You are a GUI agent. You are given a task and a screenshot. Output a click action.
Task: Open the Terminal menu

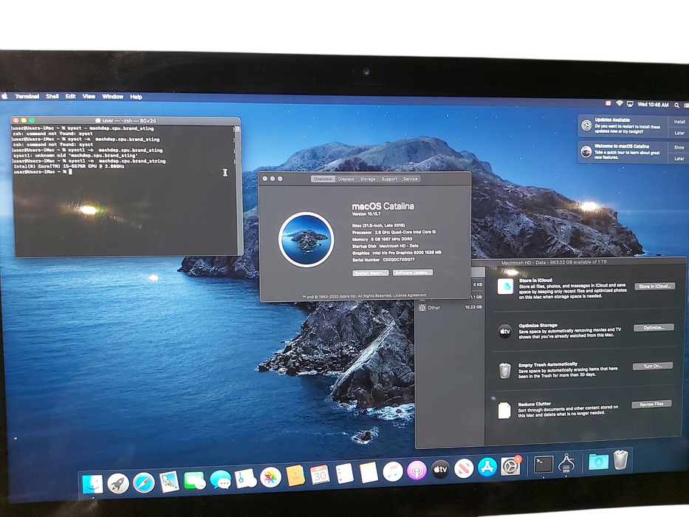click(27, 96)
